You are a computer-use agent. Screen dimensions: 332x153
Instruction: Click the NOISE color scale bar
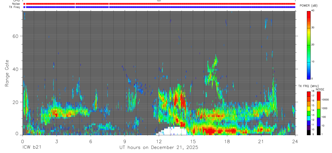point(319,113)
